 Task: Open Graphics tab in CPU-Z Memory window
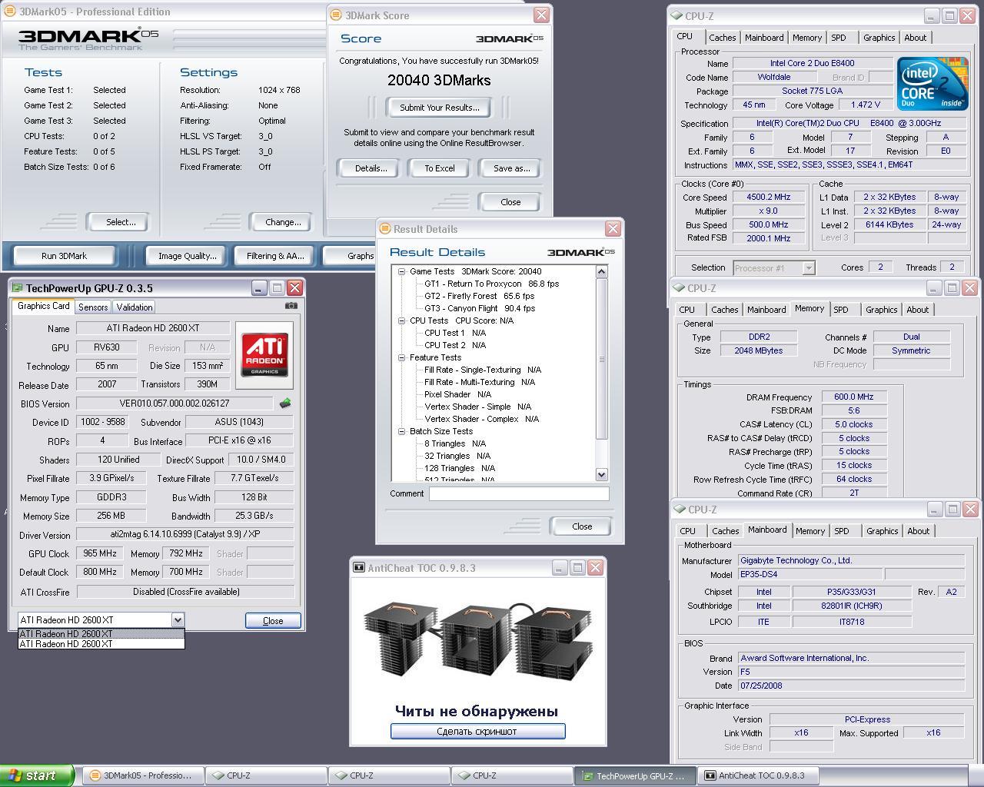881,310
